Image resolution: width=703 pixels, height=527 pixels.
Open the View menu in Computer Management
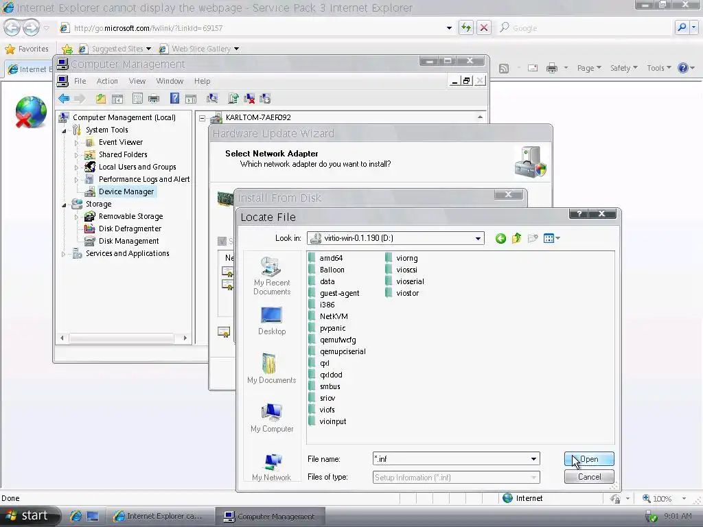click(137, 81)
